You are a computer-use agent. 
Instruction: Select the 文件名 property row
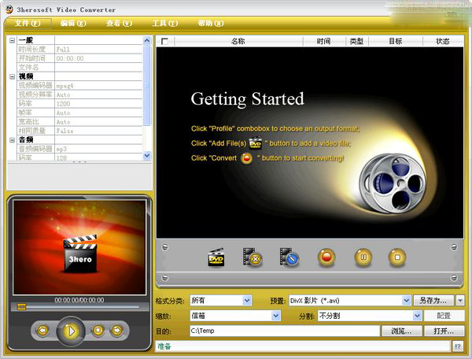tap(79, 68)
